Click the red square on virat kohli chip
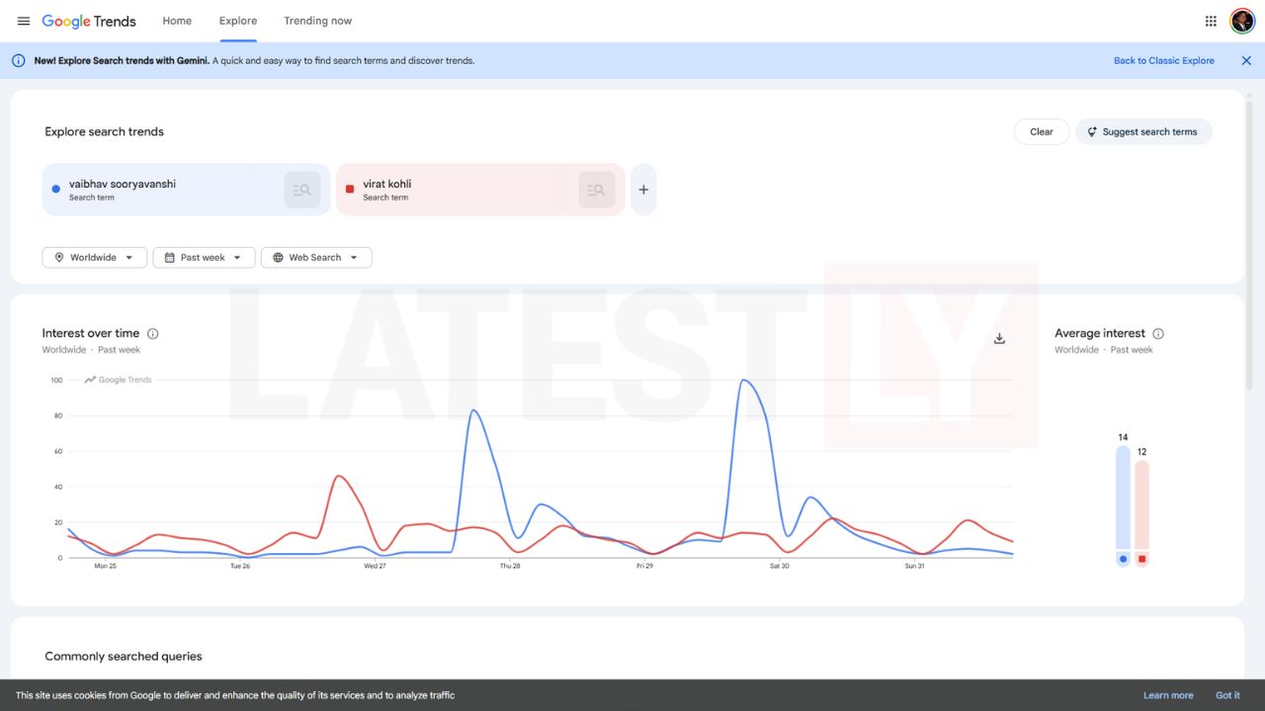Viewport: 1265px width, 711px height. point(349,189)
